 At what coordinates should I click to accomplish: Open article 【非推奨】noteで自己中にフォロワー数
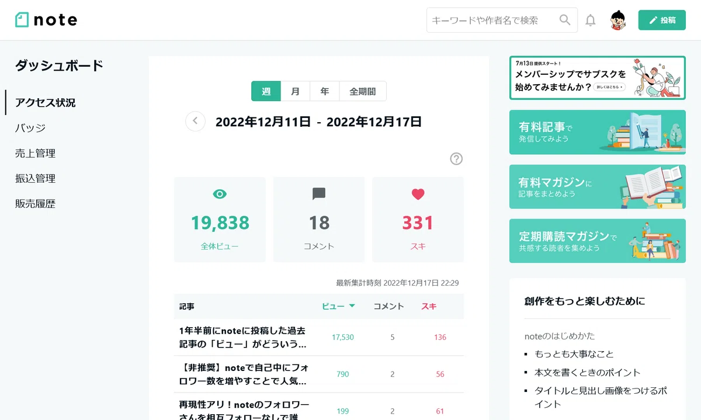[x=243, y=374]
